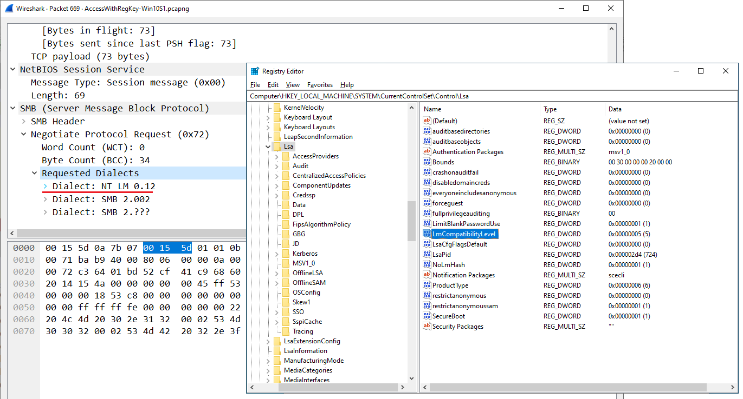Collapse Requested Dialects in Wireshark
Image resolution: width=743 pixels, height=399 pixels.
(x=35, y=173)
